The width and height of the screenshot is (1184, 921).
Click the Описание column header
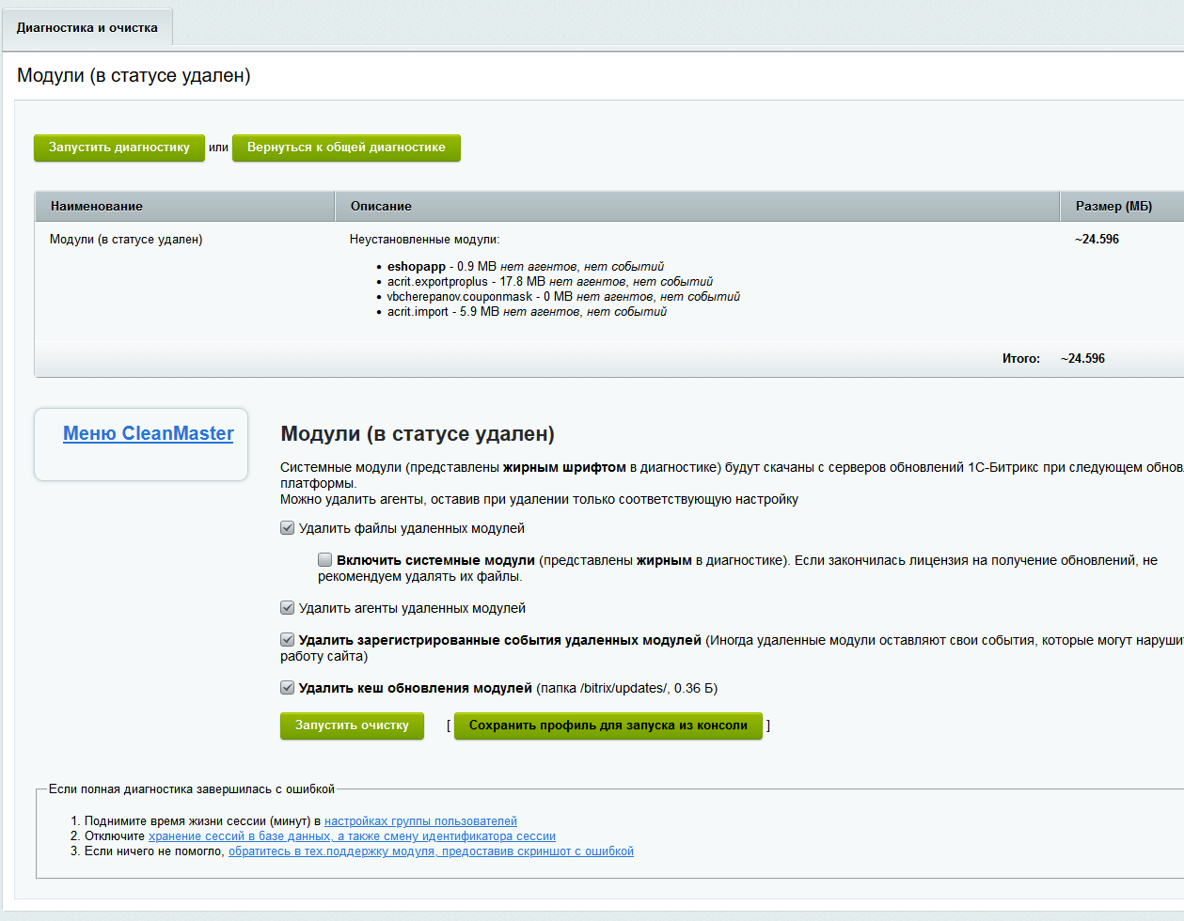381,206
